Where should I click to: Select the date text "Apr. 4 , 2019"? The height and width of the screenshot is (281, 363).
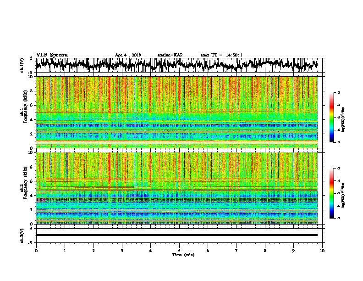[x=128, y=55]
